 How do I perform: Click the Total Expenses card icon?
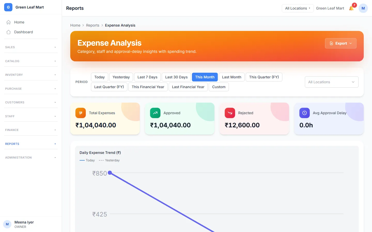pos(81,113)
